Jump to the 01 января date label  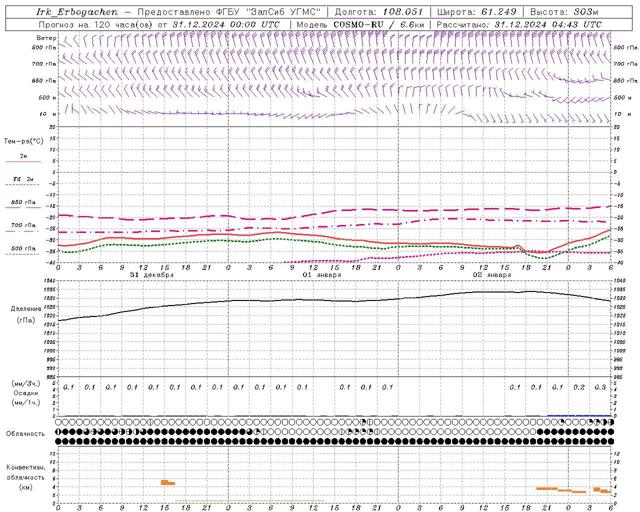click(x=321, y=275)
